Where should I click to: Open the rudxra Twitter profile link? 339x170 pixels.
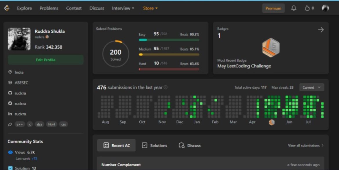pyautogui.click(x=20, y=103)
